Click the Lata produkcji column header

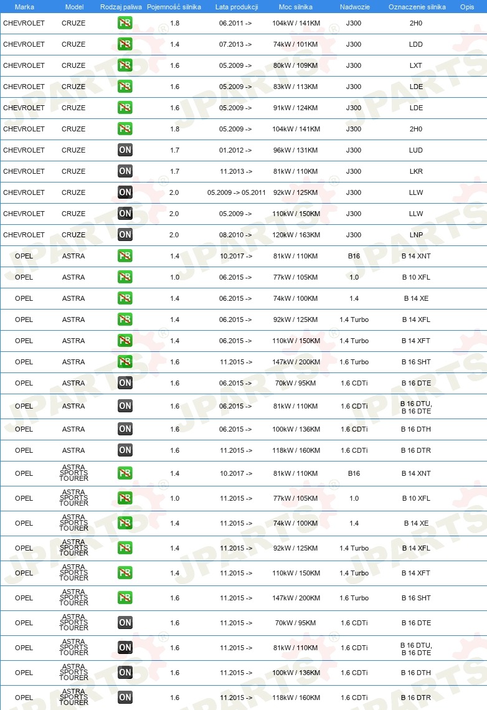click(237, 7)
